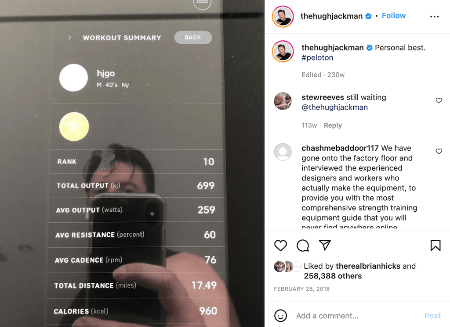The image size is (450, 327).
Task: Open the #peloton hashtag link
Action: [317, 57]
